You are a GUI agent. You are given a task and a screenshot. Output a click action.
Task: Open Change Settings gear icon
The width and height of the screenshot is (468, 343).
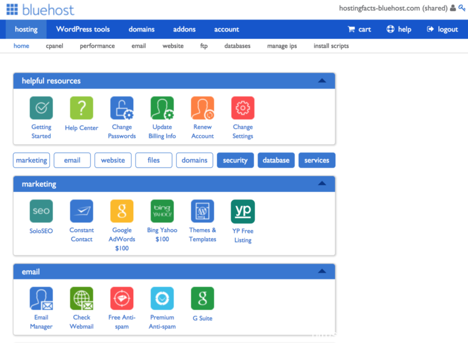[x=243, y=107]
